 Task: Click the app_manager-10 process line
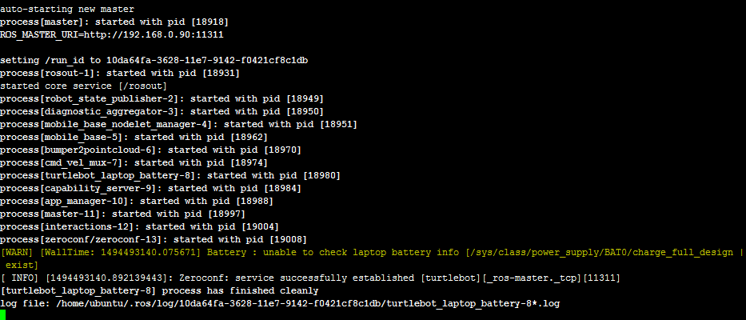[x=137, y=202]
